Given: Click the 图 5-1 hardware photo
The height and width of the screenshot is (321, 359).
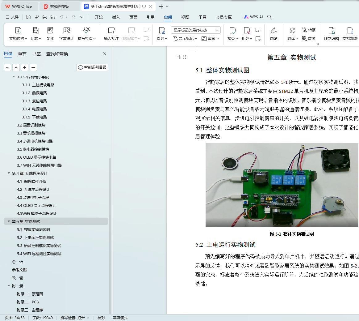Looking at the screenshot, I should [x=282, y=185].
